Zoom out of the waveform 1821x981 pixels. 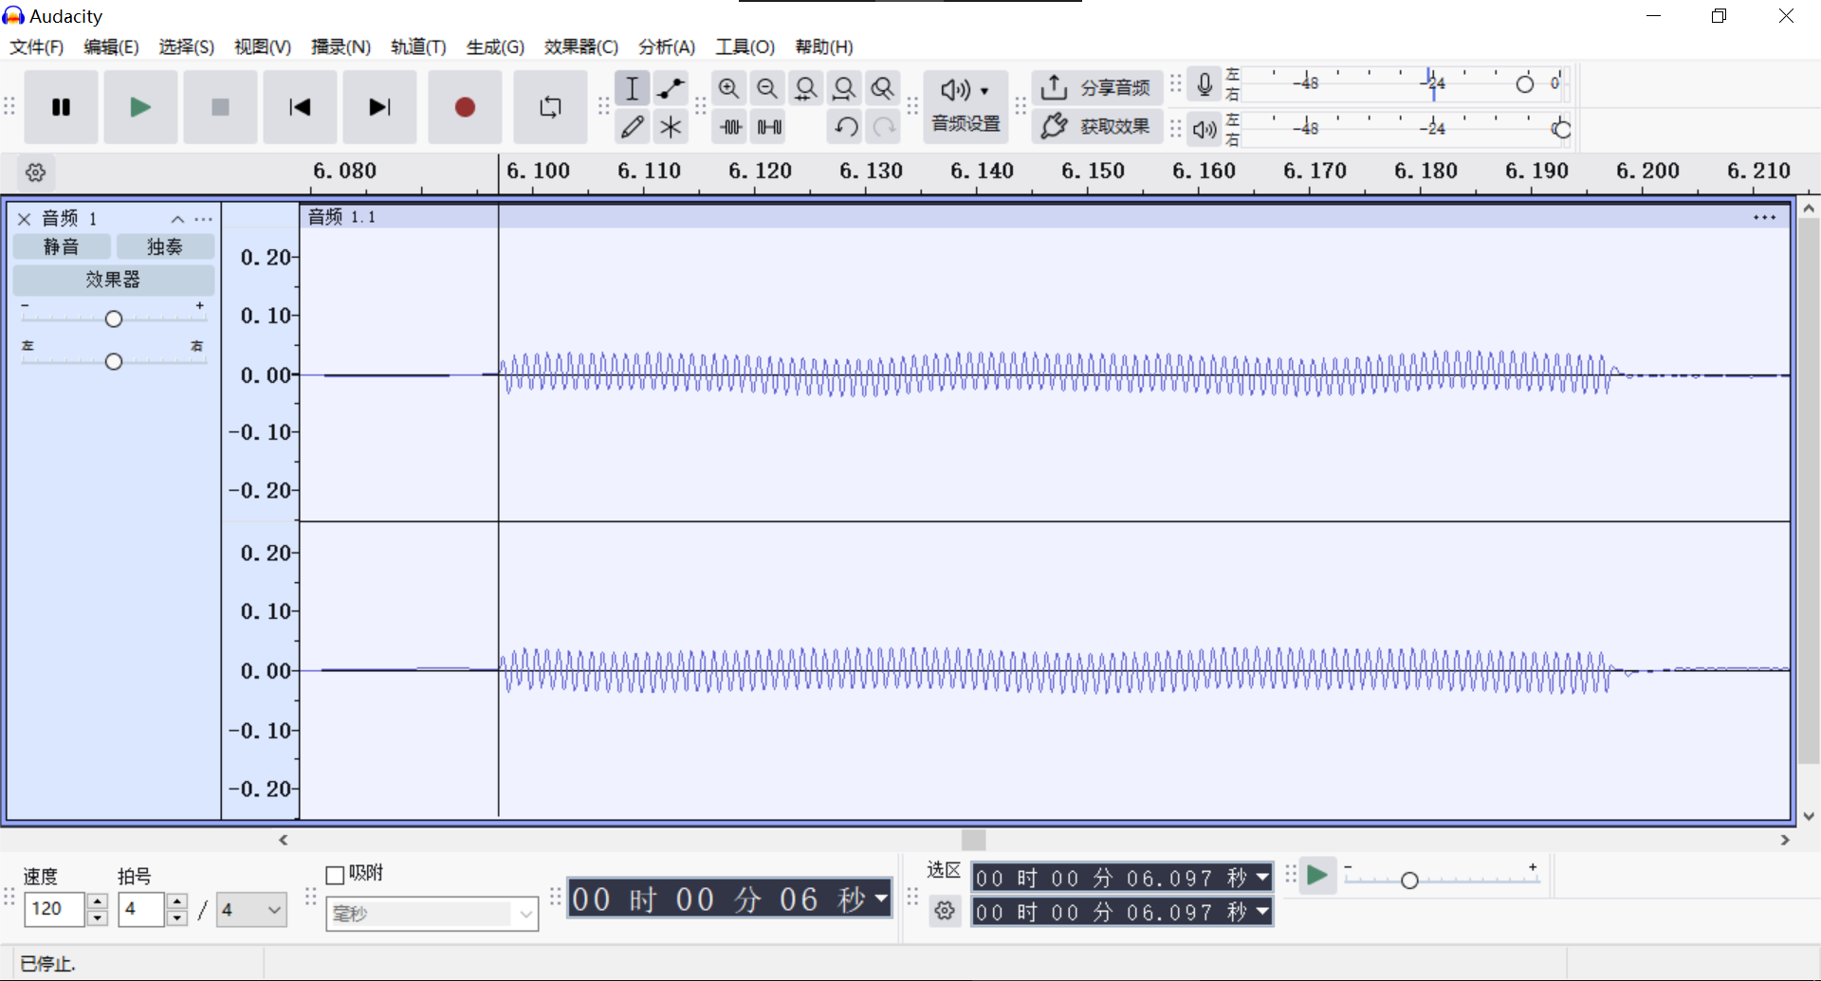click(x=767, y=88)
